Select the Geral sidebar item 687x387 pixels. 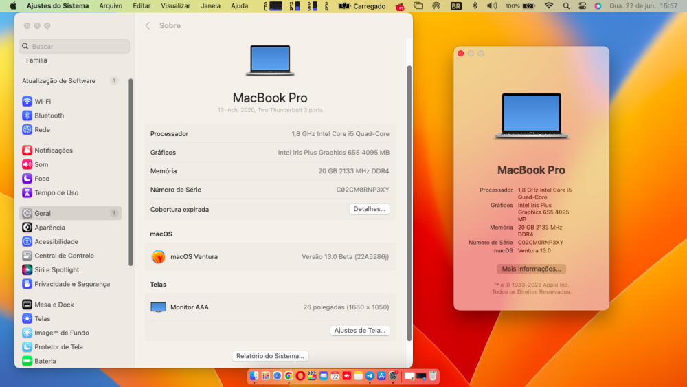(x=70, y=213)
